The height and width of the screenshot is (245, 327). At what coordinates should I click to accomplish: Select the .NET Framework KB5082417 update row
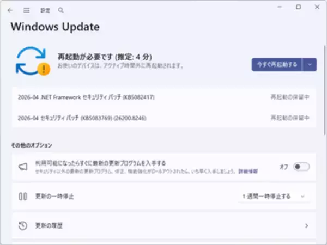click(x=164, y=97)
